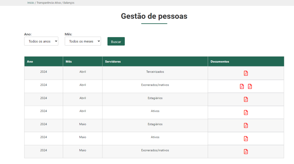Open the PDF for Abril Estagiários

point(246,99)
